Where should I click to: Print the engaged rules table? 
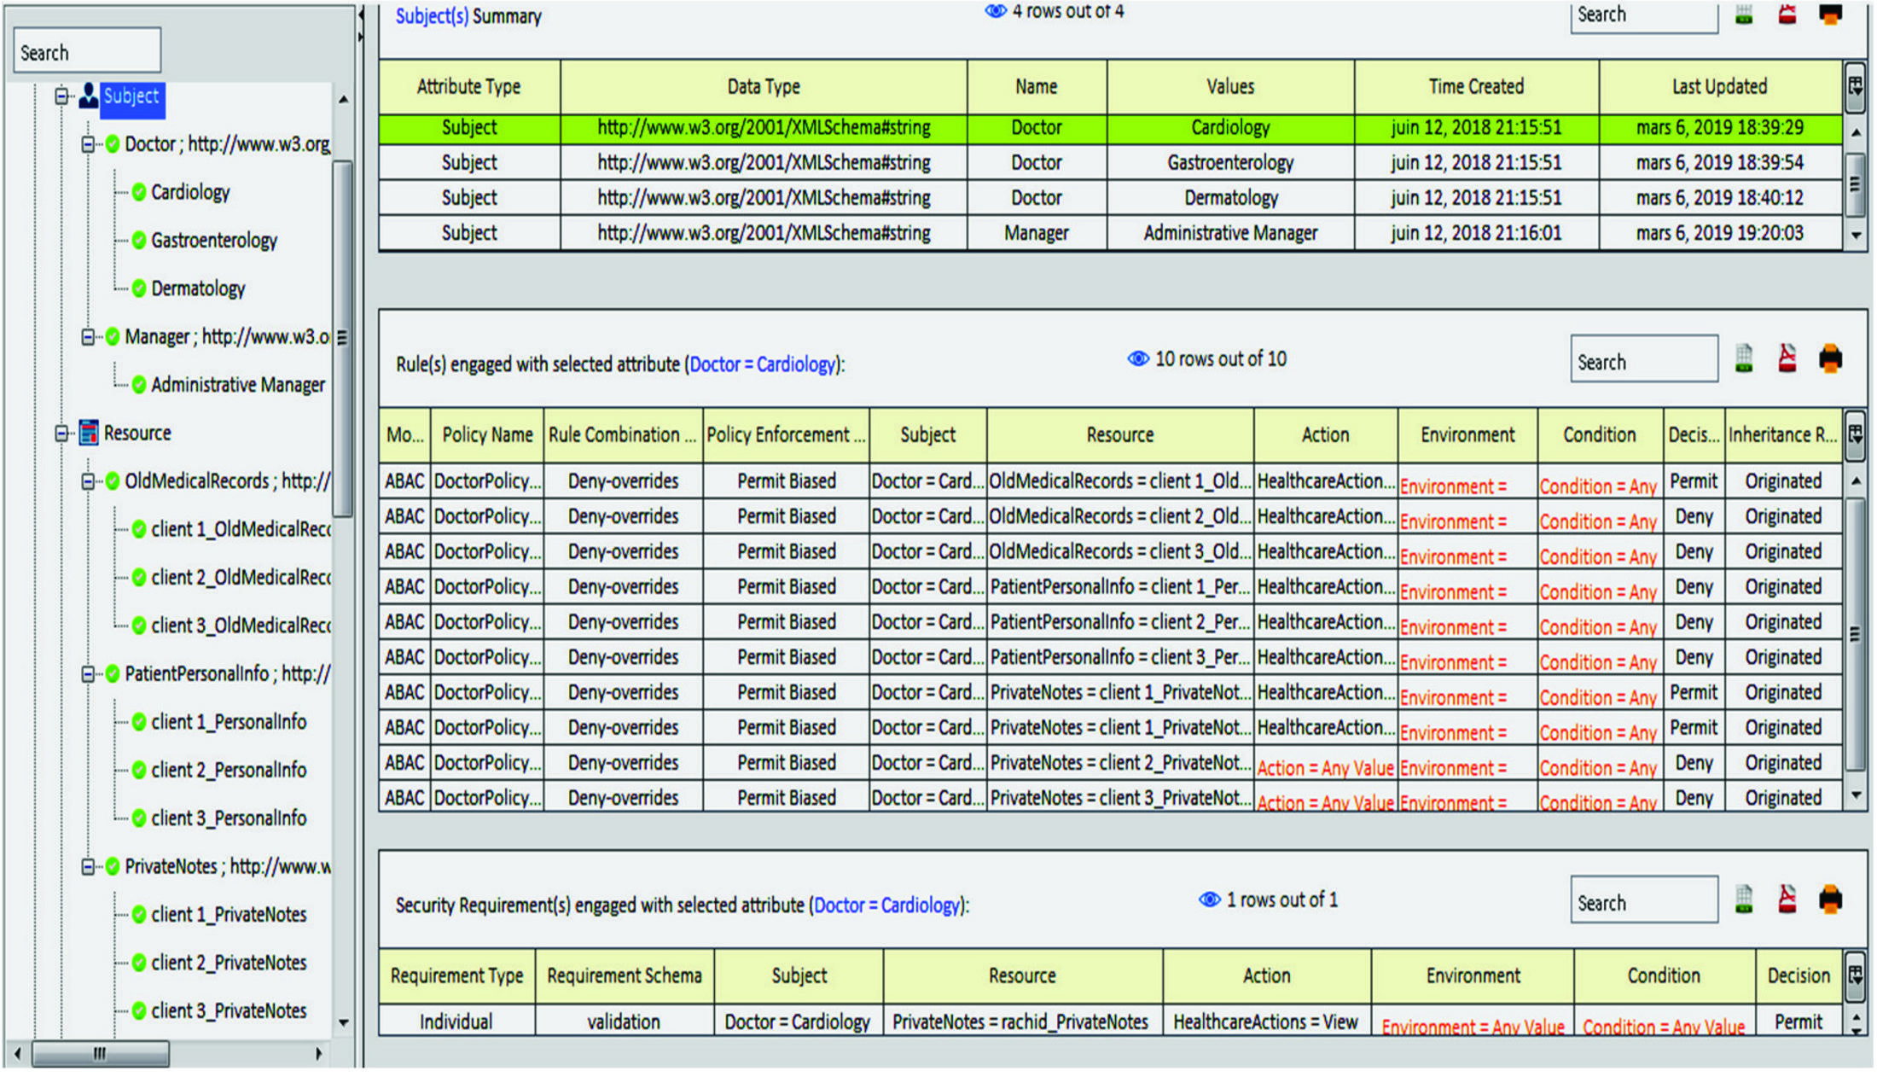(1830, 359)
